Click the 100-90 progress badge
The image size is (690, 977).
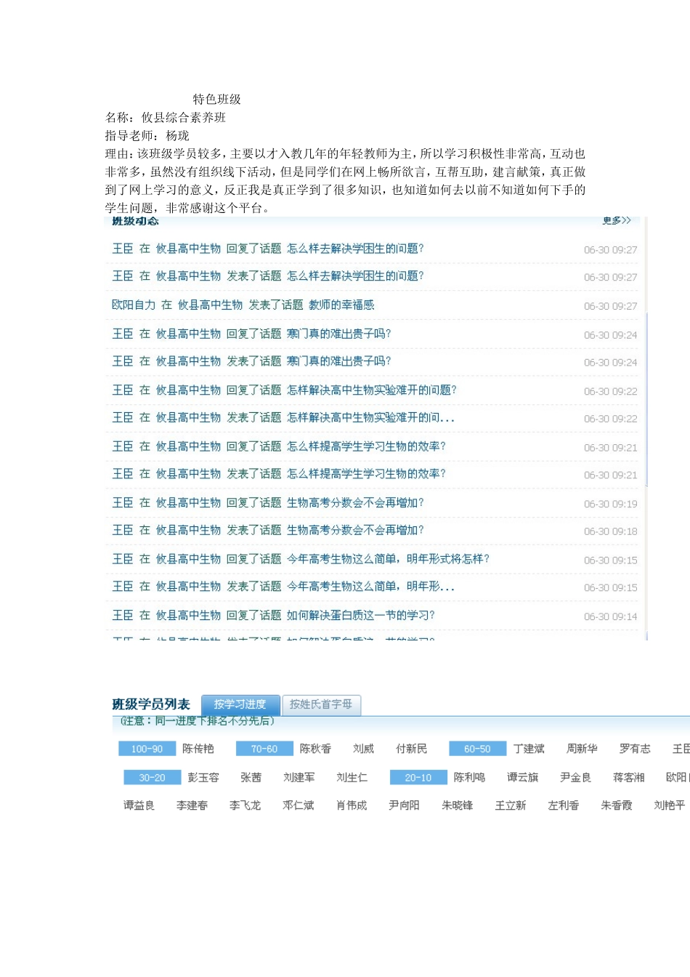(147, 749)
